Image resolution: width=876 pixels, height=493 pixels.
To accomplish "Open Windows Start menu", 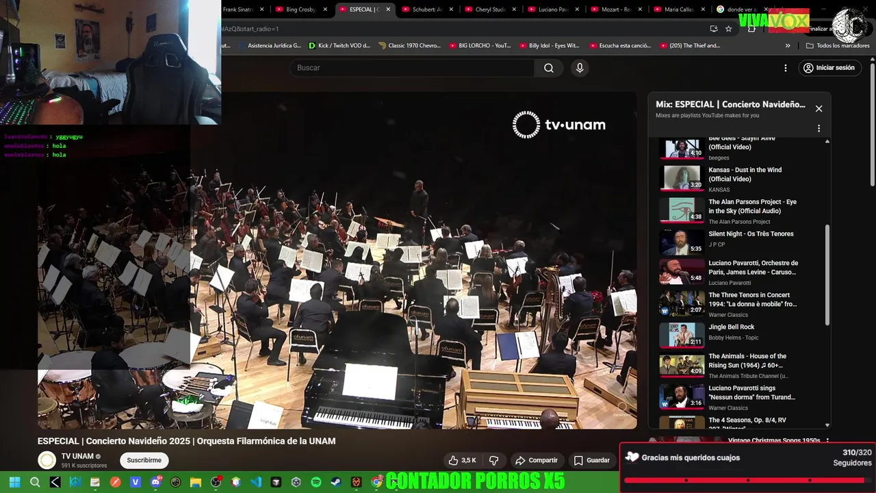I will tap(14, 482).
